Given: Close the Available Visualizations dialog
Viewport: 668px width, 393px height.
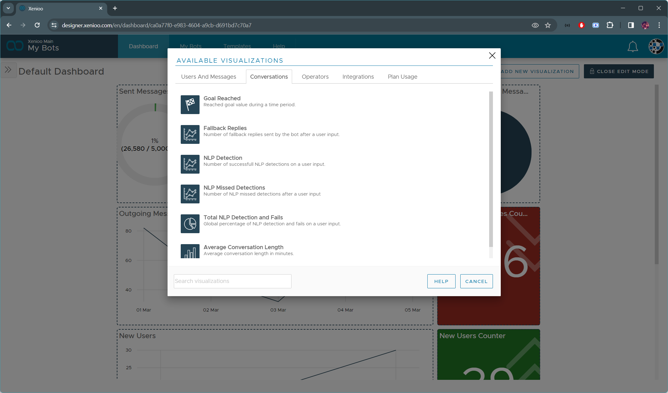Looking at the screenshot, I should click(492, 55).
